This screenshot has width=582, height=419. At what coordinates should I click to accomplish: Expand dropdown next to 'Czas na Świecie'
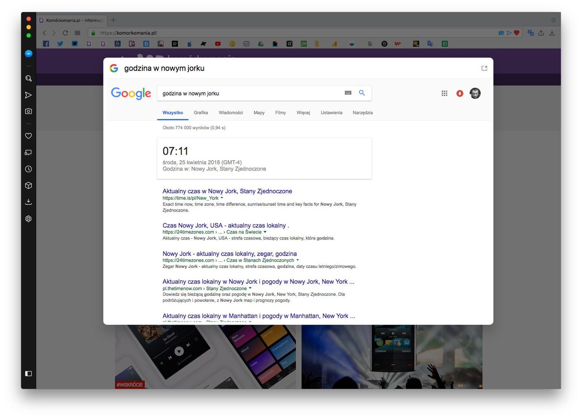265,232
